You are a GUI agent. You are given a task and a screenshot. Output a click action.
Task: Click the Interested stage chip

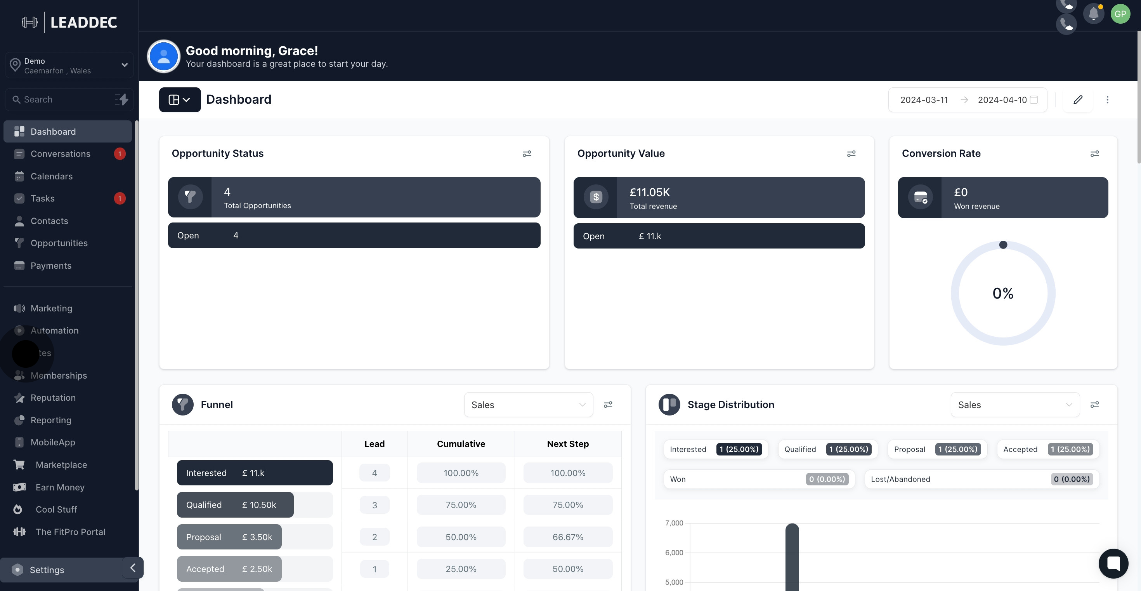716,449
